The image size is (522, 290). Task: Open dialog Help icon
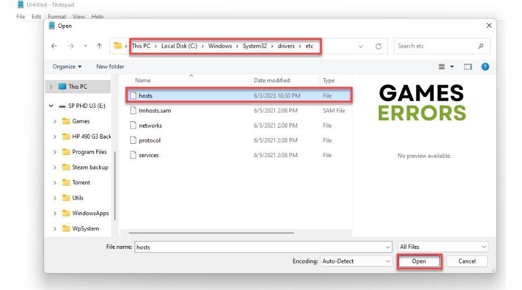[485, 67]
